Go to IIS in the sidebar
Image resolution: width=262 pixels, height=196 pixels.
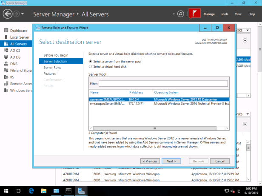[12, 77]
